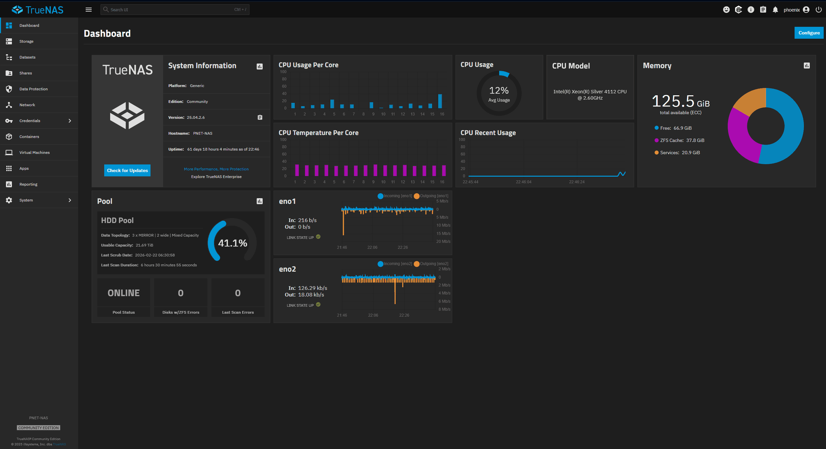Click the HDD Pool usage gauge showing 41.1%
The height and width of the screenshot is (449, 826).
point(232,243)
